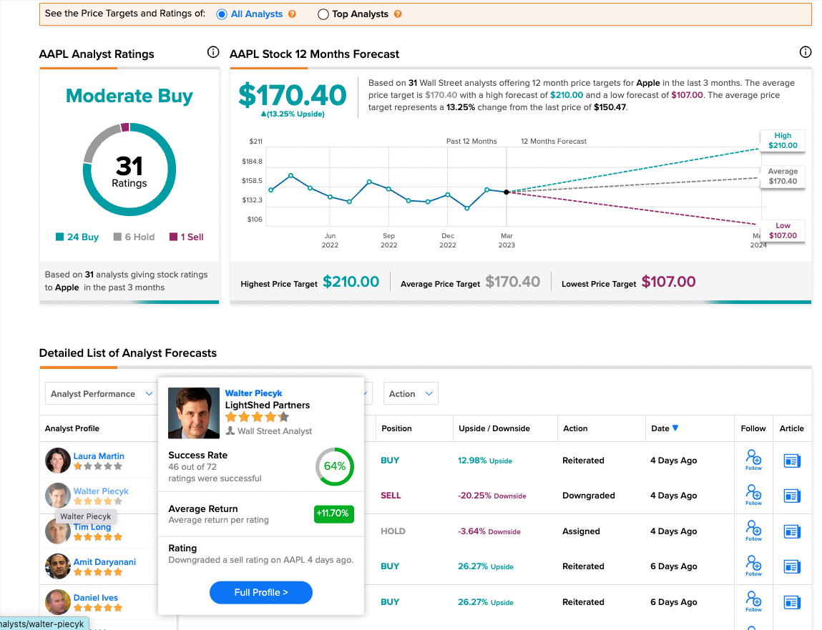Click Daniel Ives's profile photo
The height and width of the screenshot is (630, 822).
click(58, 601)
